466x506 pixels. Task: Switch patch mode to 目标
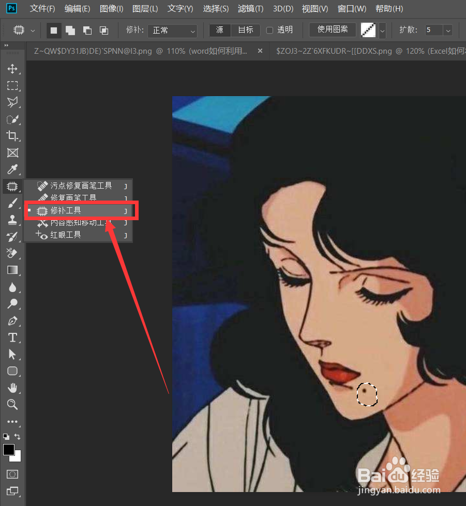click(245, 30)
